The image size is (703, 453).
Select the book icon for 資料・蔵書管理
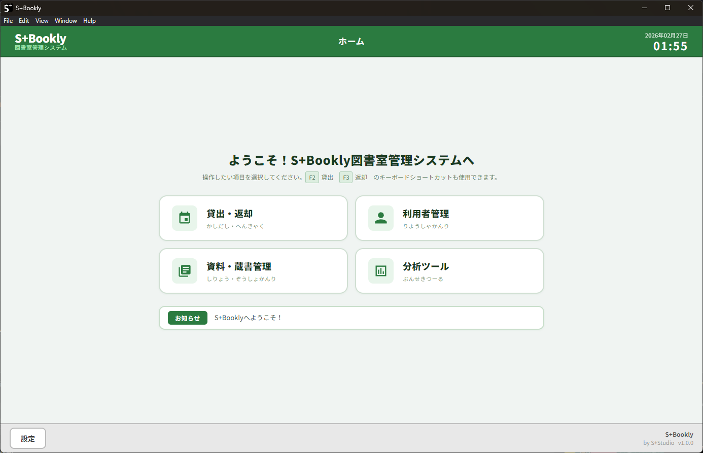tap(185, 271)
